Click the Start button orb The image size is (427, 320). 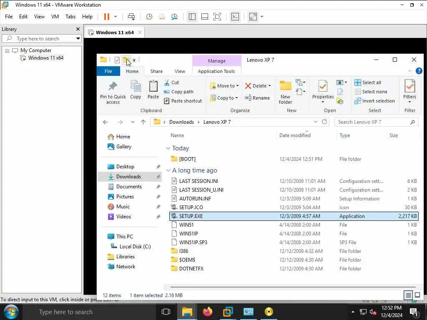(x=11, y=312)
